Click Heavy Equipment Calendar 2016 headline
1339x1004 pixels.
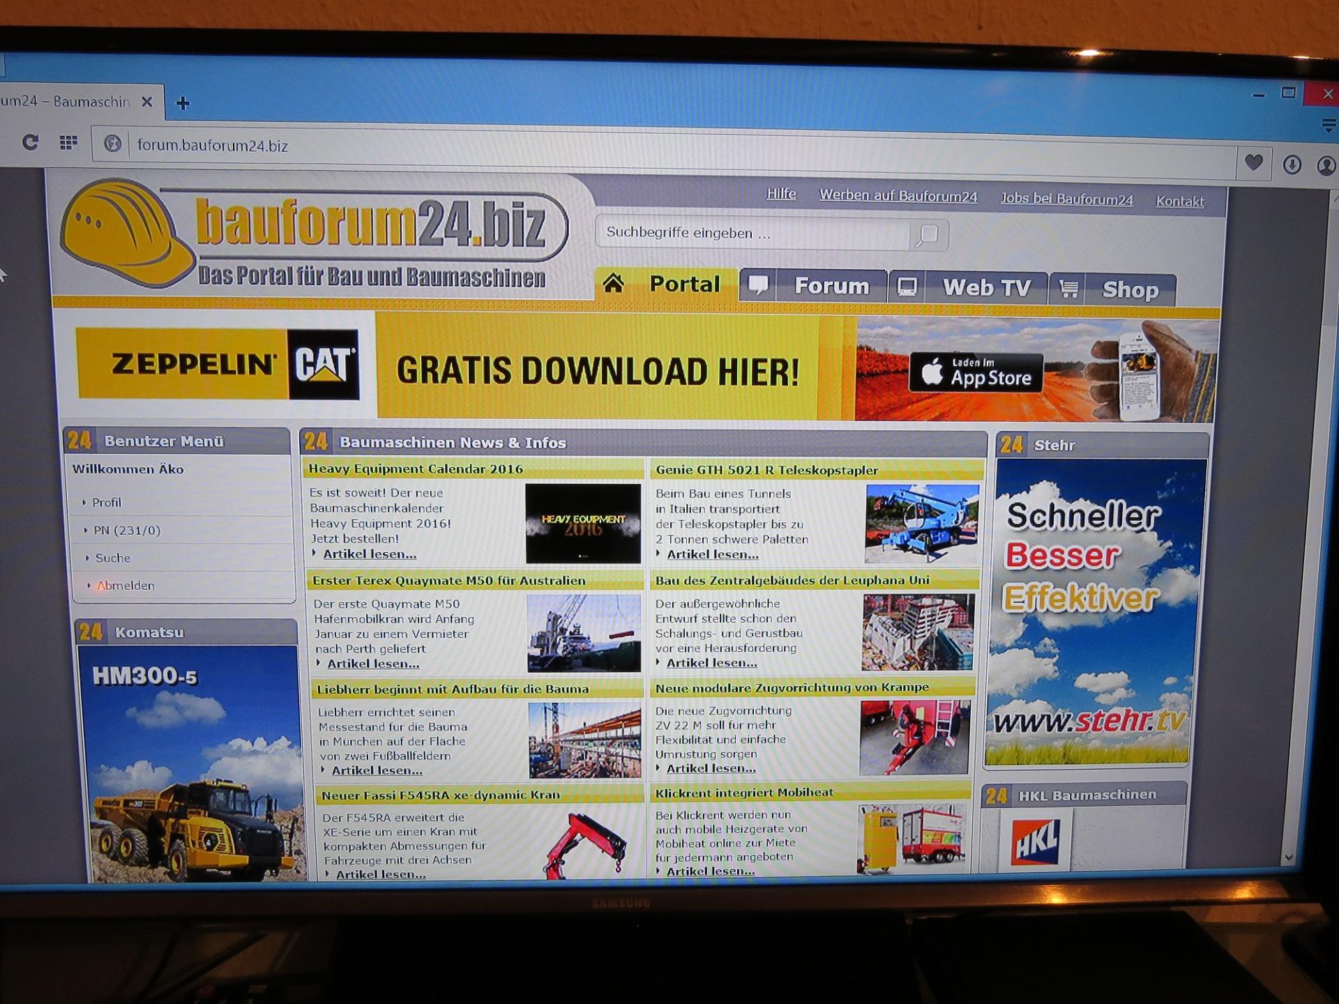pyautogui.click(x=416, y=469)
